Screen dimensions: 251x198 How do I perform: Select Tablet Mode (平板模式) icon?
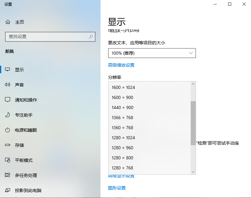pyautogui.click(x=8, y=160)
